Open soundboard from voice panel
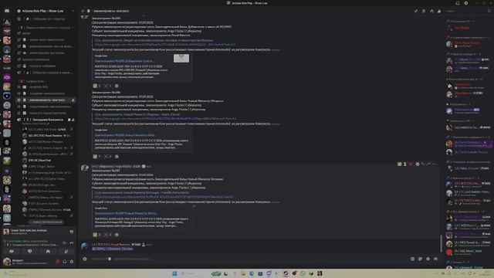 (x=66, y=252)
